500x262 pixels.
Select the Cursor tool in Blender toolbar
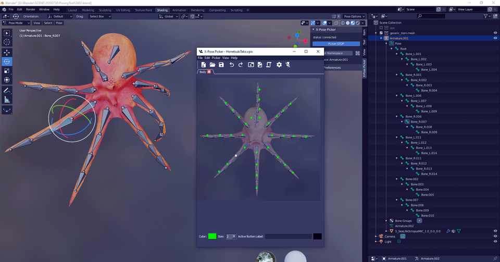point(7,42)
